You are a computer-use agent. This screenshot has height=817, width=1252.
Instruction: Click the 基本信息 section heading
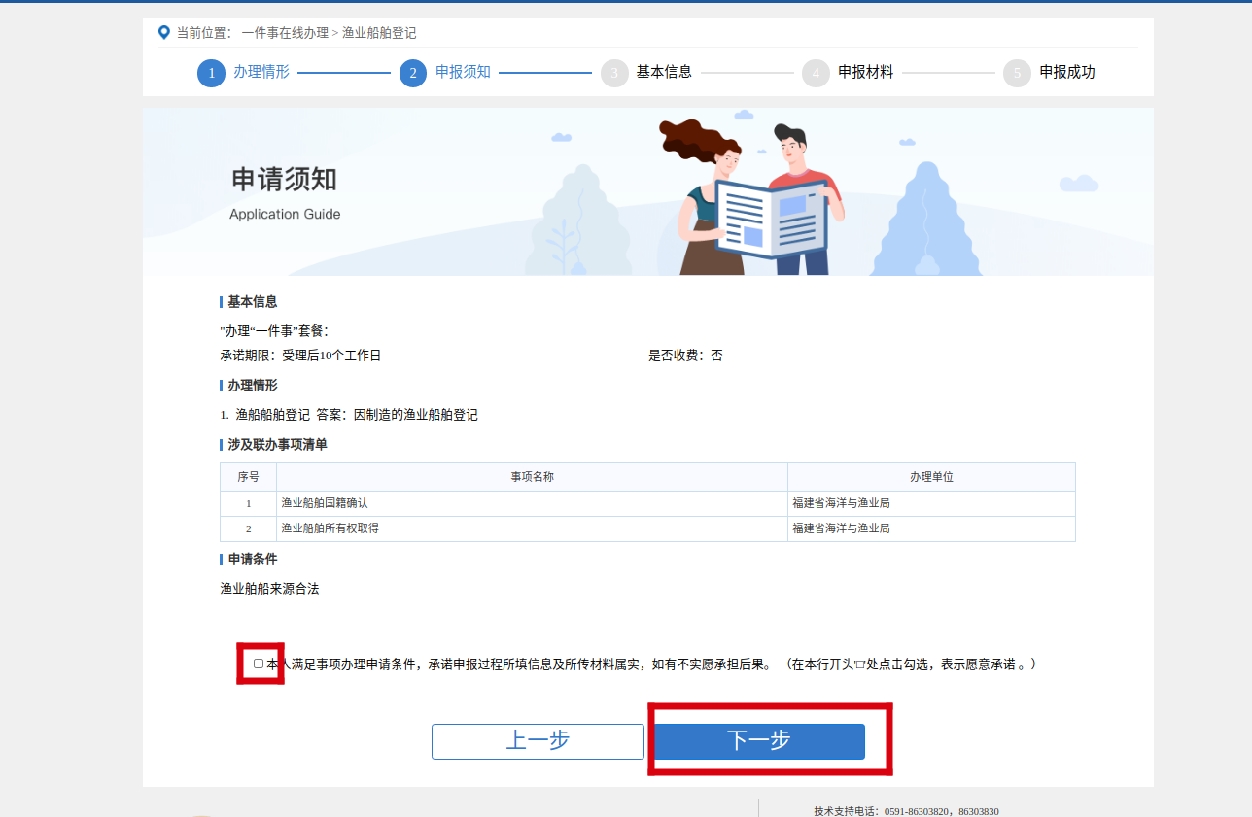coord(252,302)
